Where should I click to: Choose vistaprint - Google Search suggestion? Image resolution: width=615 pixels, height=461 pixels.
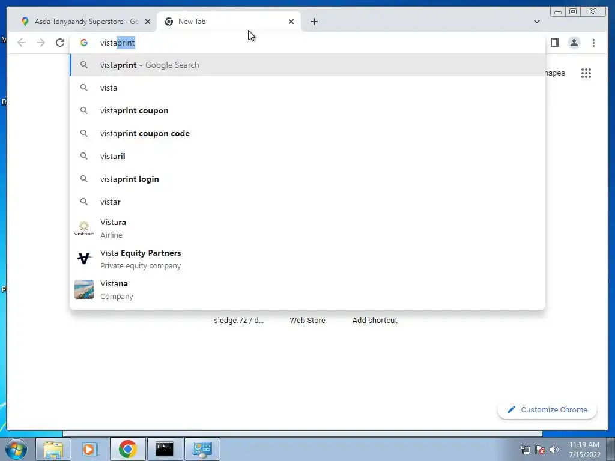pos(307,65)
